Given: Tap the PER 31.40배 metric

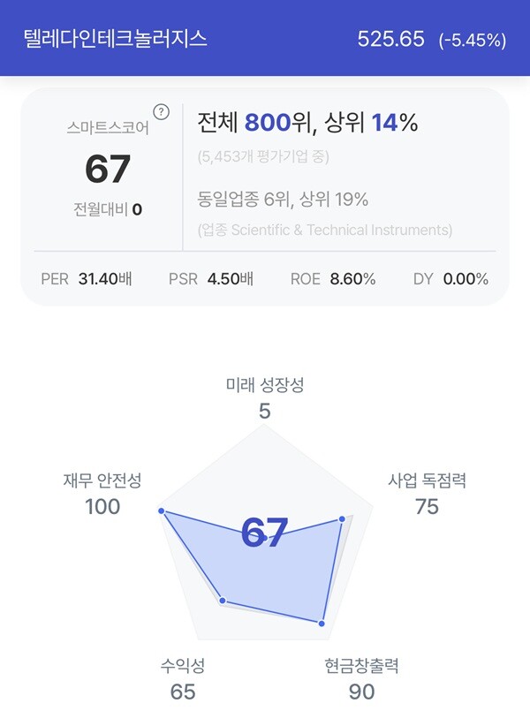Looking at the screenshot, I should (87, 279).
